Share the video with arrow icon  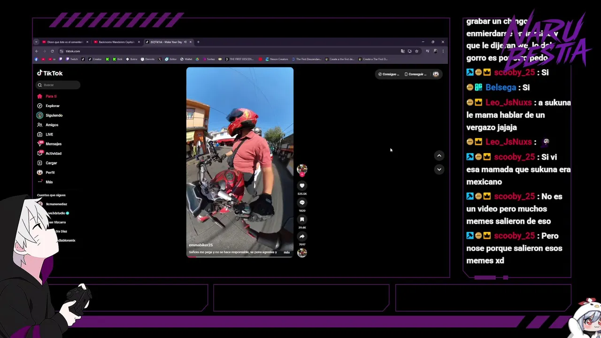coord(302,236)
